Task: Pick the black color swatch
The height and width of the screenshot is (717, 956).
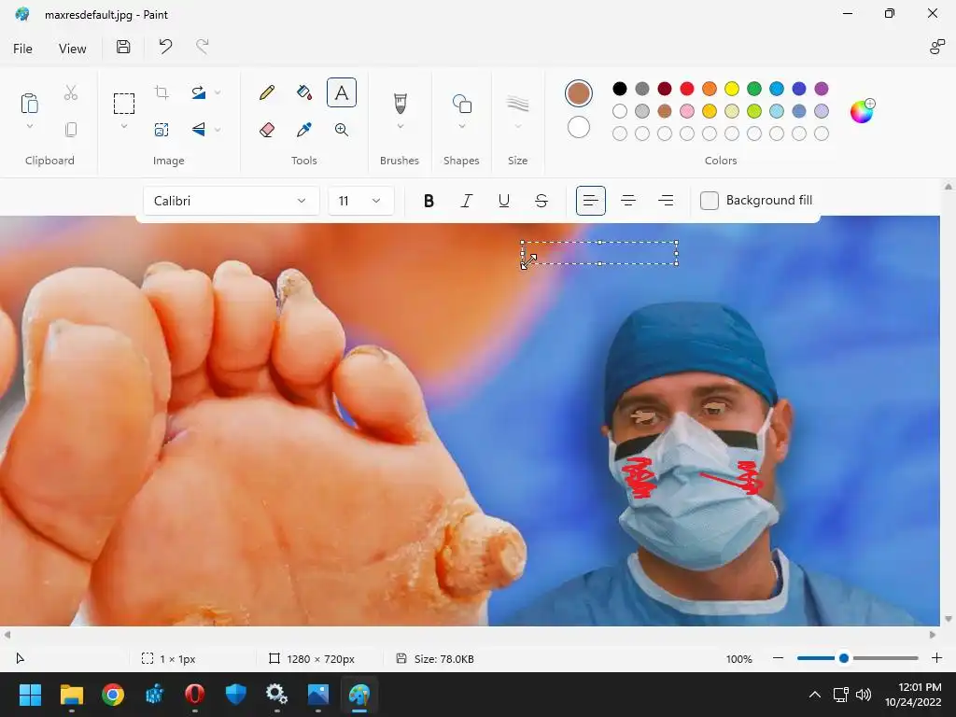Action: pyautogui.click(x=620, y=89)
